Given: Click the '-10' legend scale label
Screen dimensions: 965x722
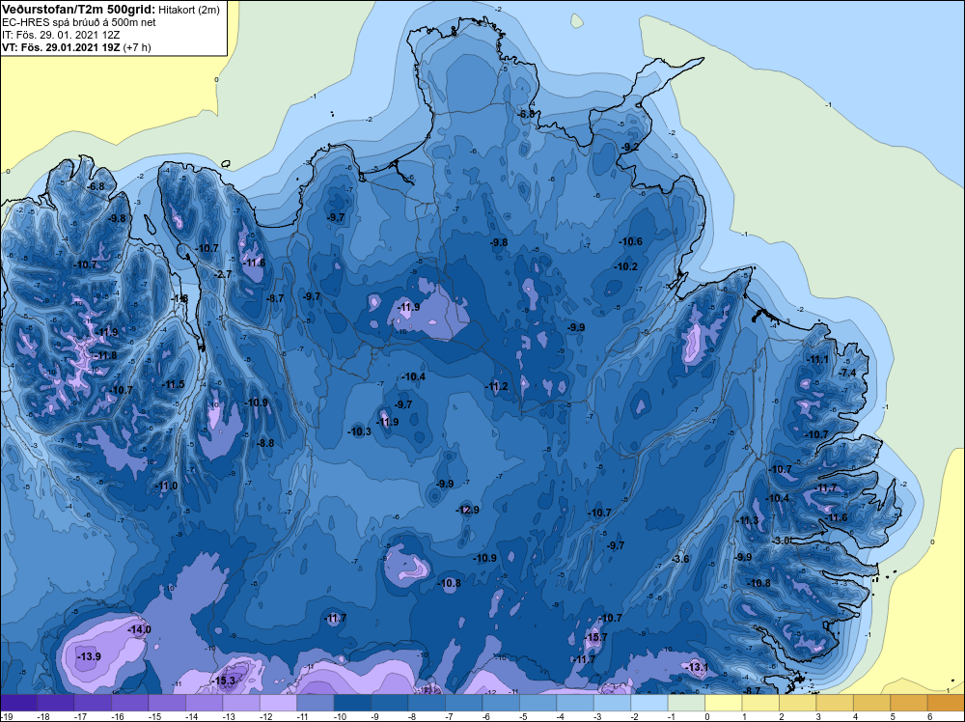Looking at the screenshot, I should point(340,716).
